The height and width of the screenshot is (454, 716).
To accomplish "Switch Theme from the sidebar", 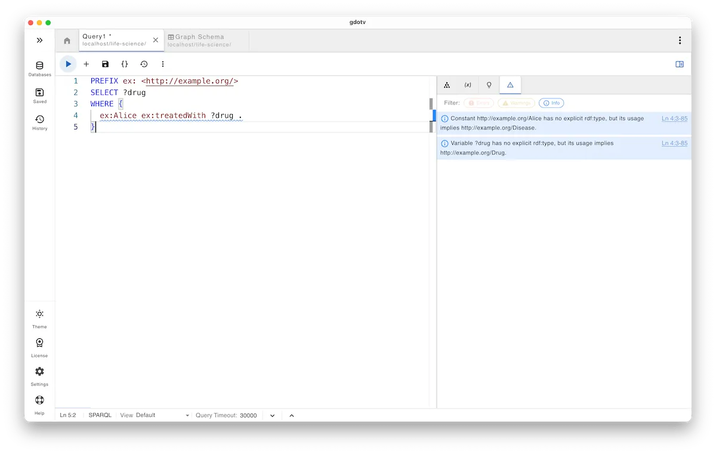I will 39,319.
